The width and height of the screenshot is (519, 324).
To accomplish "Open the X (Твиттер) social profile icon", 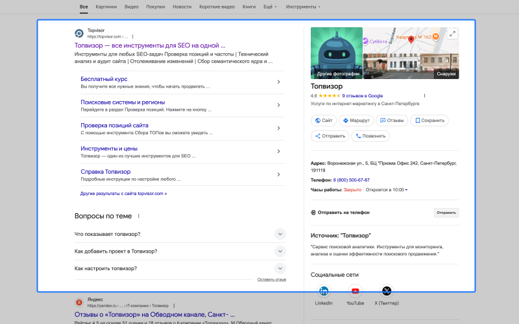I will click(x=387, y=291).
